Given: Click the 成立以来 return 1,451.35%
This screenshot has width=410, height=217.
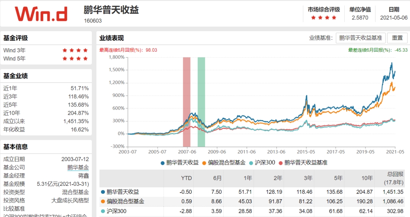Looking at the screenshot, I should coord(76,122).
